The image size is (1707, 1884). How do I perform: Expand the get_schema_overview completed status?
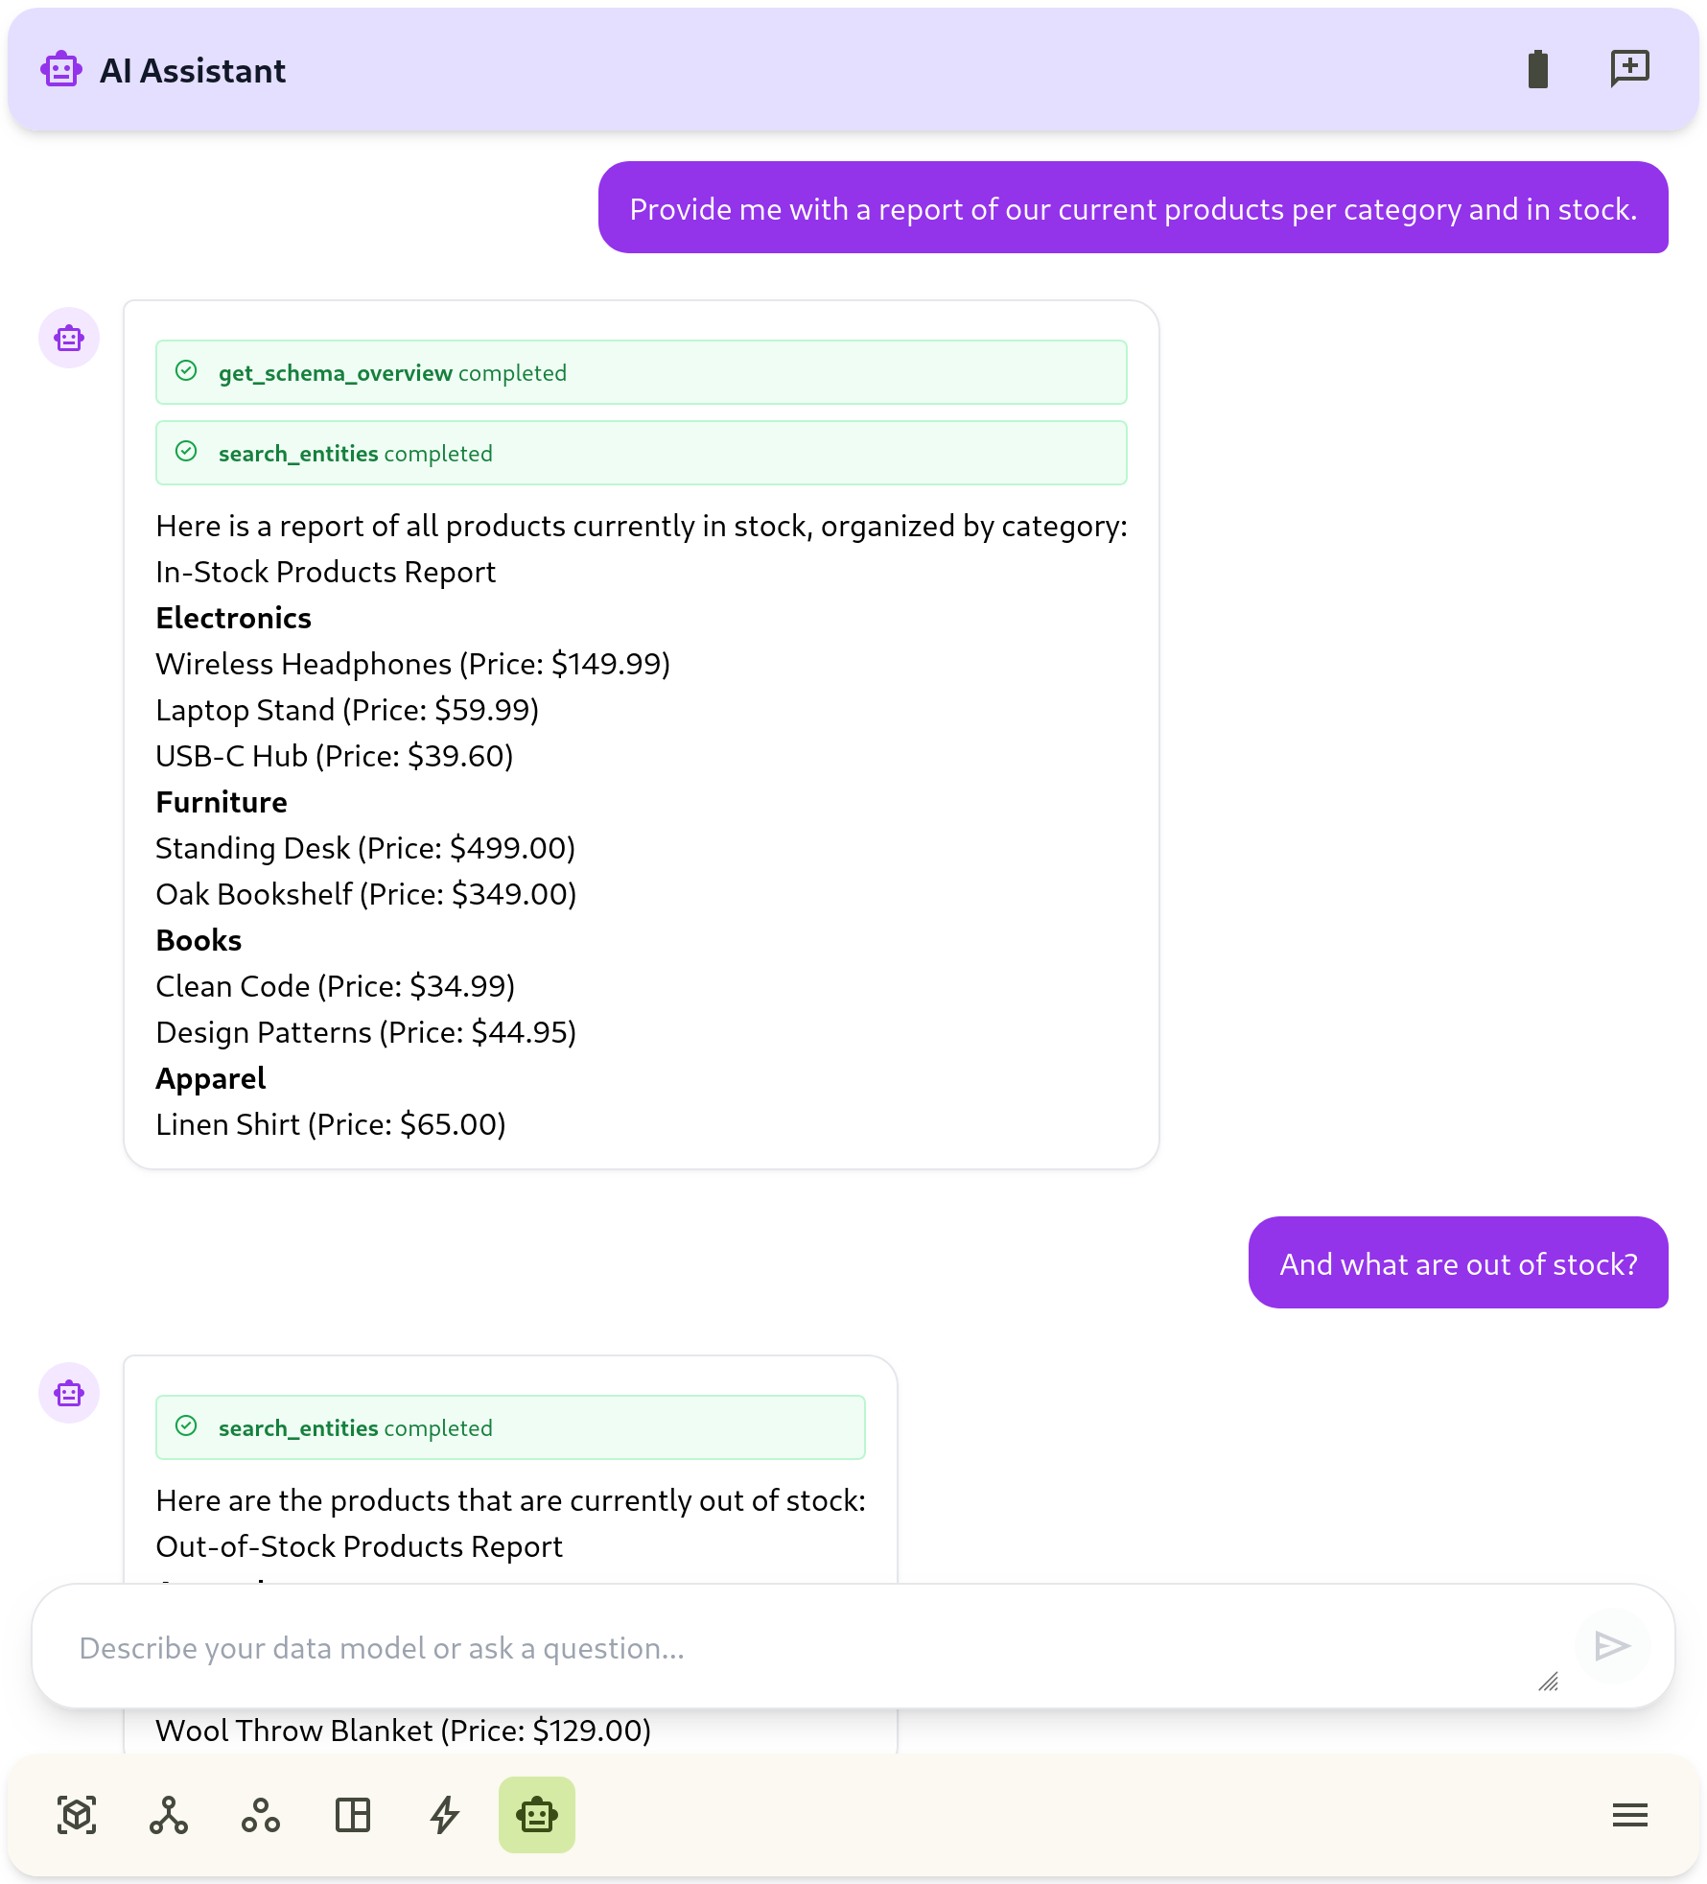point(640,372)
